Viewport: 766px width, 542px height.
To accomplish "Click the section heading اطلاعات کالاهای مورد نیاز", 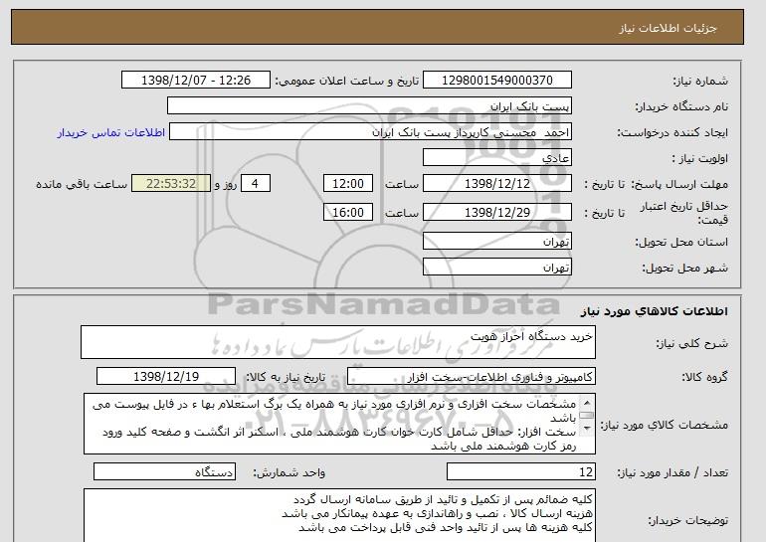I will tap(655, 311).
